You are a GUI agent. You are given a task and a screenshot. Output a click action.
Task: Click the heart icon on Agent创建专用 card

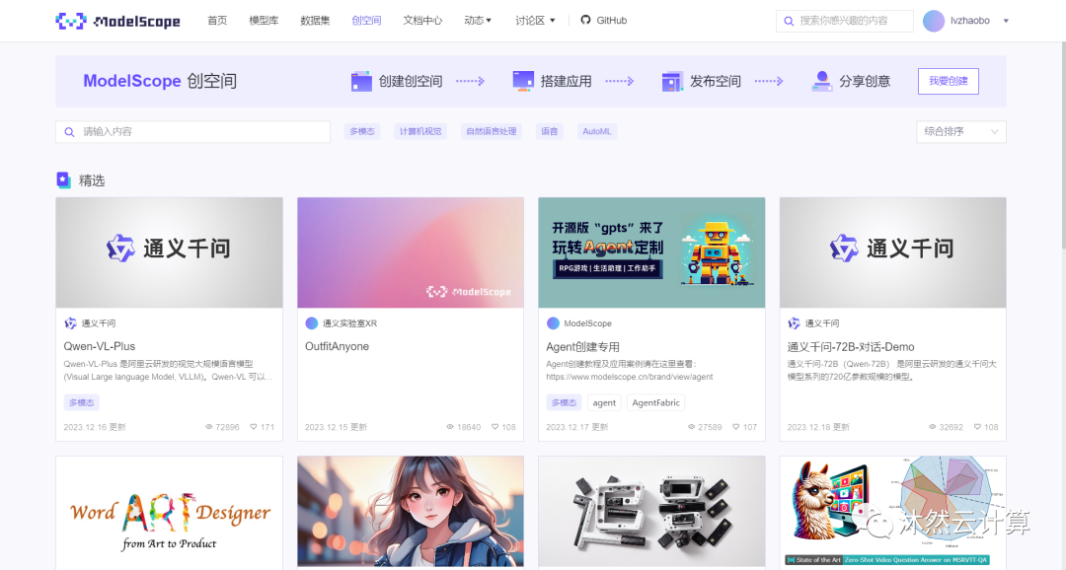click(x=735, y=427)
